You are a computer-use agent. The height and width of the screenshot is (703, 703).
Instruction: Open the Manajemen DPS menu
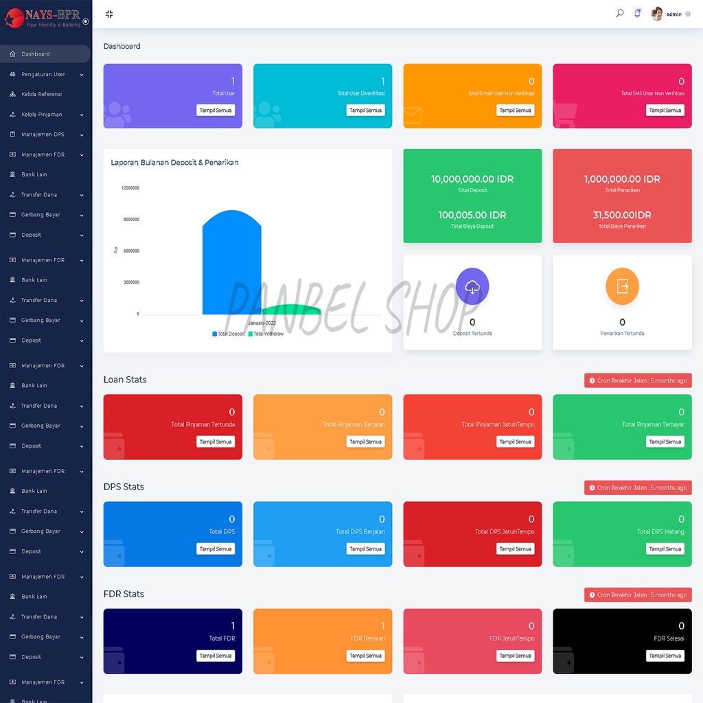tap(45, 134)
